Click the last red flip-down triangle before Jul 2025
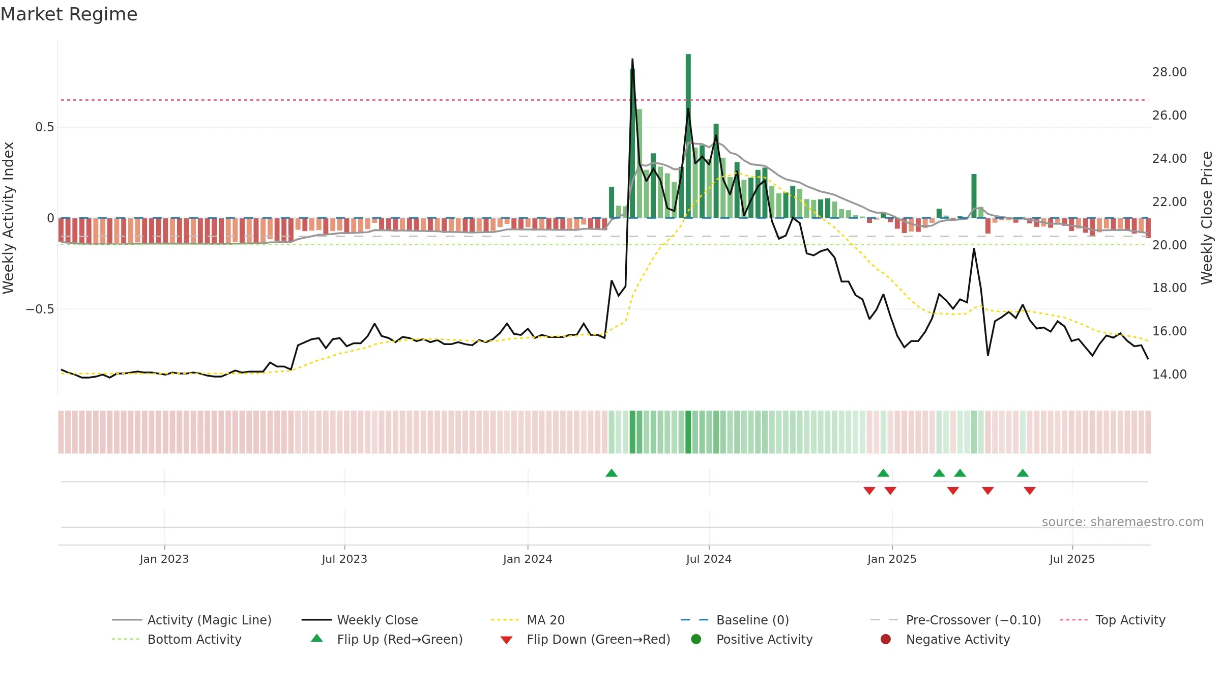 tap(1030, 491)
